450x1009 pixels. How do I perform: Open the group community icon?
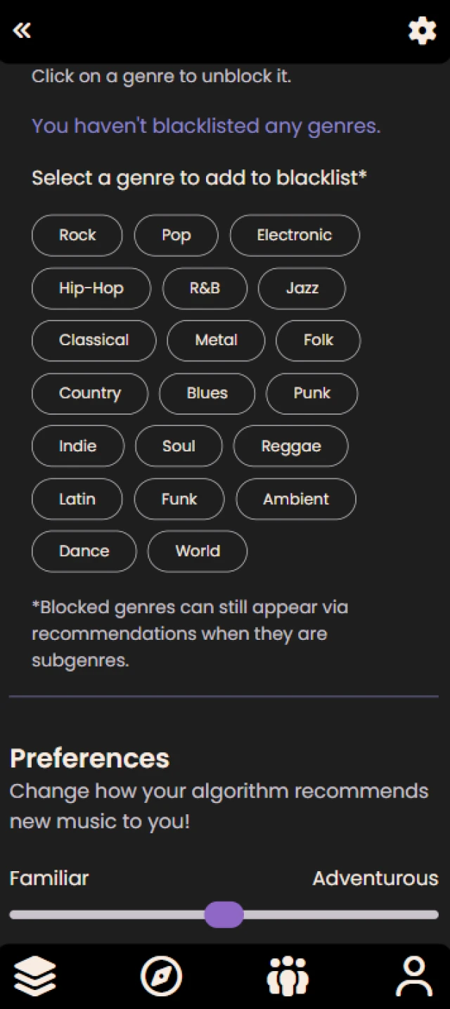(288, 976)
